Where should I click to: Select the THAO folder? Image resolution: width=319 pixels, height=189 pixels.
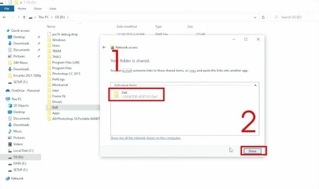pos(56,57)
